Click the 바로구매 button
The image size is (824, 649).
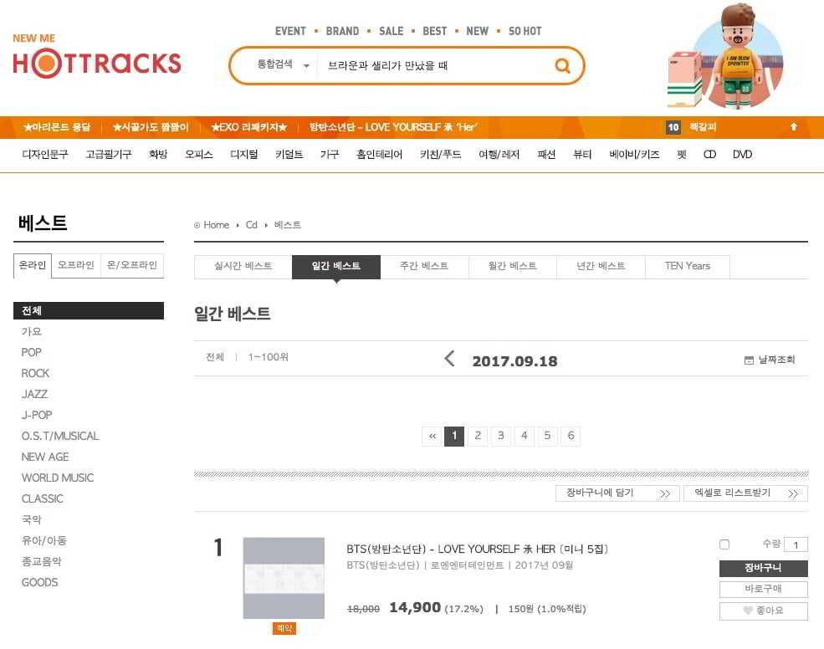click(x=763, y=590)
